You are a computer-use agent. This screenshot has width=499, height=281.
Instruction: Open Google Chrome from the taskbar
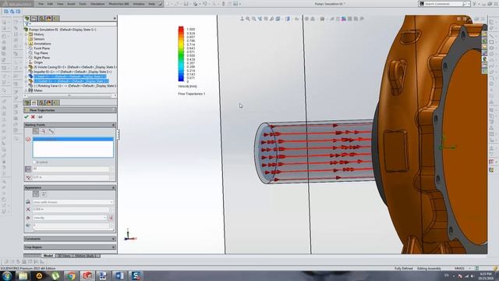[71, 276]
